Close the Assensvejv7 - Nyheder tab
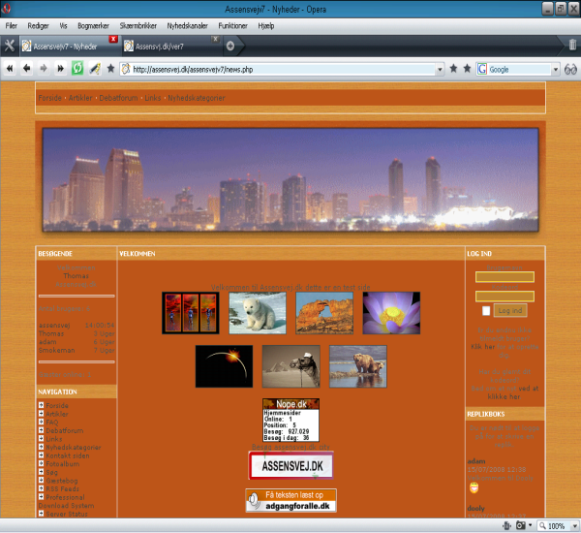This screenshot has width=581, height=533. coord(113,39)
